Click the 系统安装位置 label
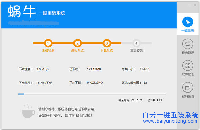Image resolution: width=200 pixels, height=130 pixels. [131, 83]
